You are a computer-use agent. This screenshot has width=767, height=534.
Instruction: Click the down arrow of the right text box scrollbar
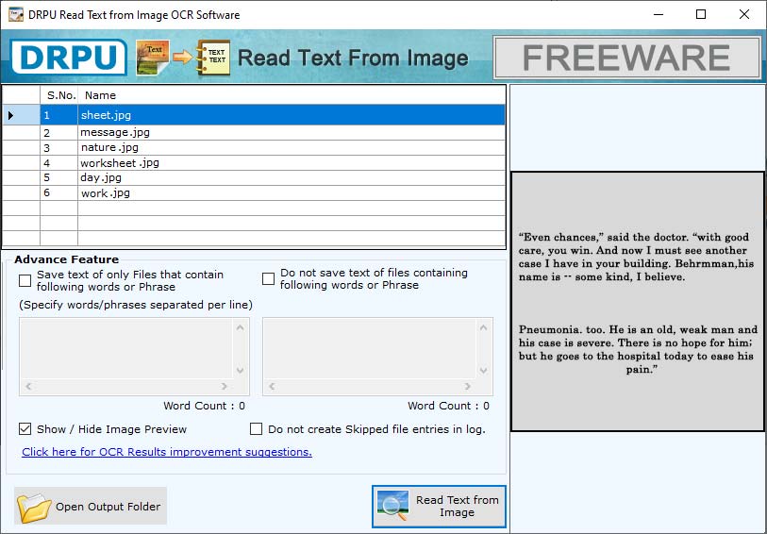(x=484, y=370)
